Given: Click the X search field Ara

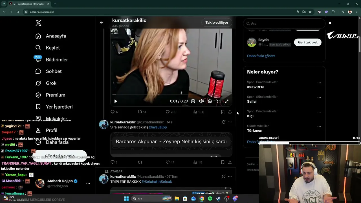Looking at the screenshot, I should click(x=284, y=23).
